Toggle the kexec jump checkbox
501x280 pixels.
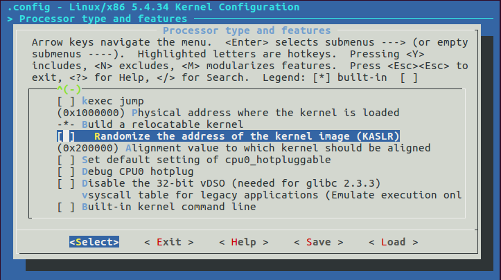pos(66,101)
